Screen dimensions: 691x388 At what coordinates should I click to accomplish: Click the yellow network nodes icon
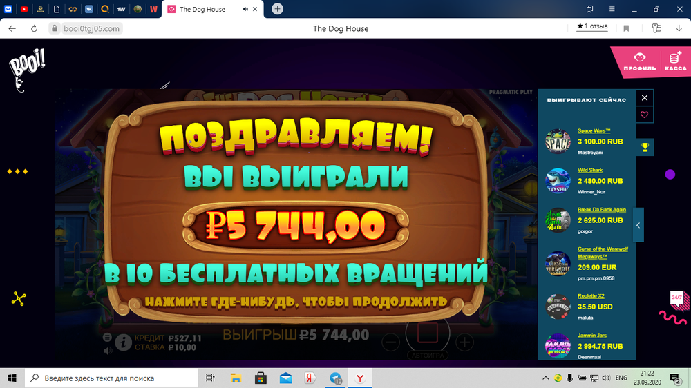19,299
